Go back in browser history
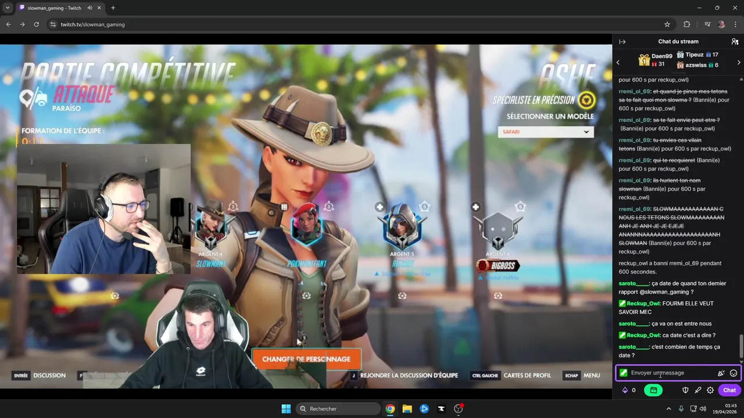This screenshot has width=744, height=418. 9,24
